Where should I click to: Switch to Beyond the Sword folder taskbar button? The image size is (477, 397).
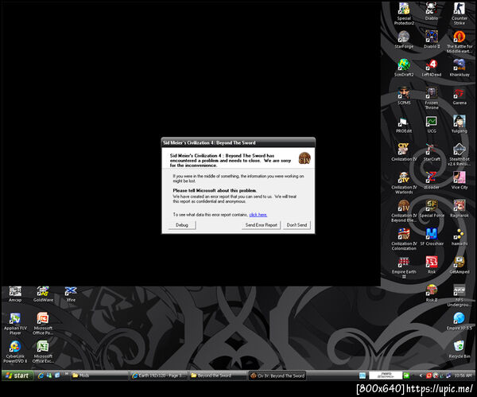[218, 376]
